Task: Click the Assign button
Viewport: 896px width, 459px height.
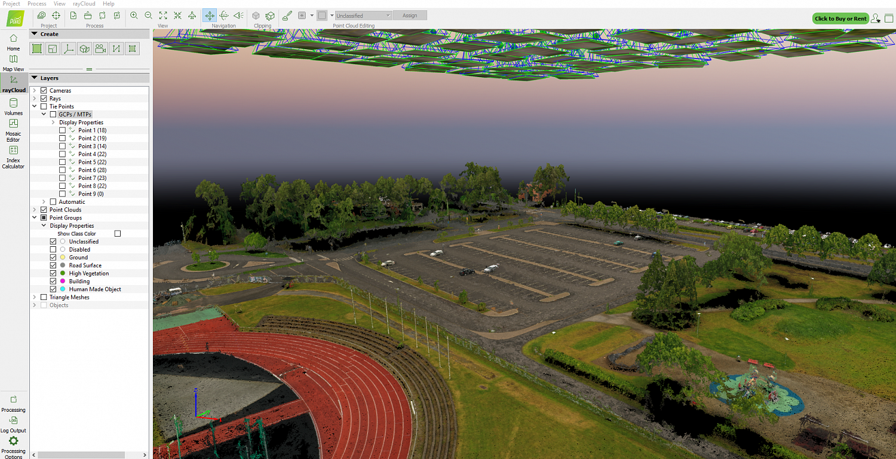Action: point(410,16)
